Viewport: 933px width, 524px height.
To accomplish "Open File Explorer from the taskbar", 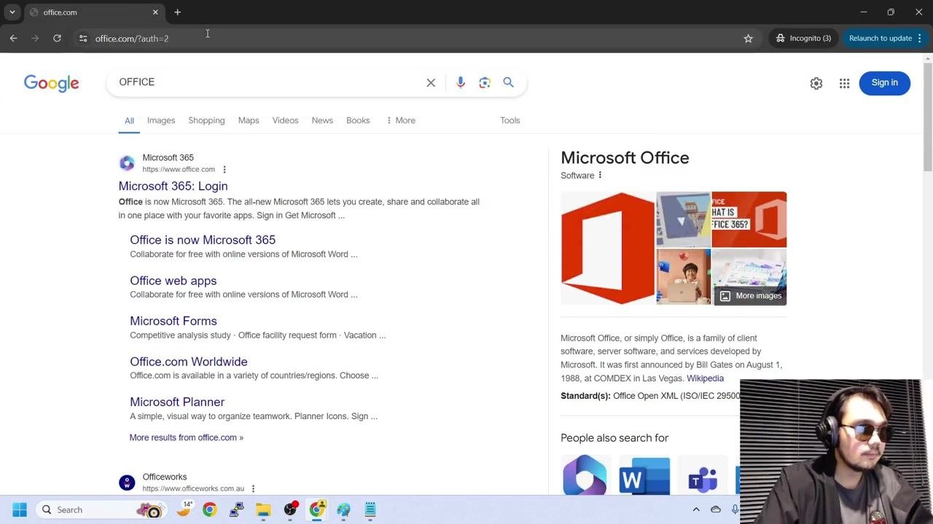I will [x=263, y=510].
